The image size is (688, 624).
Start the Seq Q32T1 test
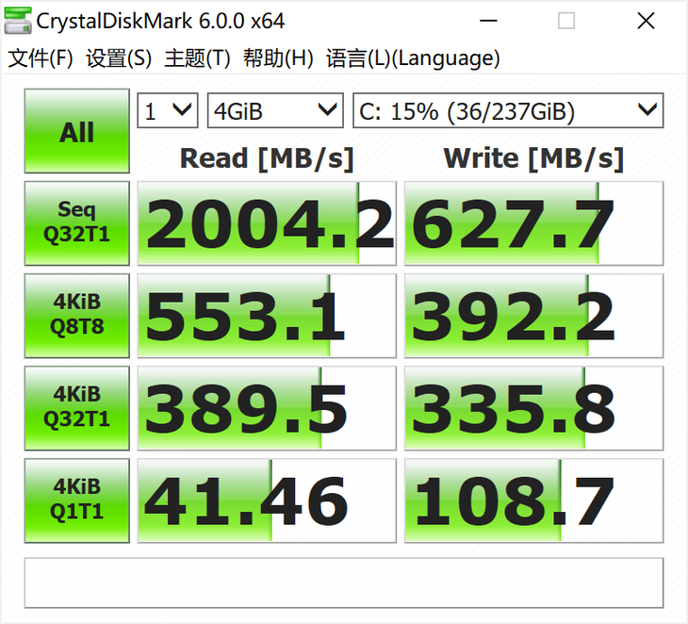click(x=76, y=222)
